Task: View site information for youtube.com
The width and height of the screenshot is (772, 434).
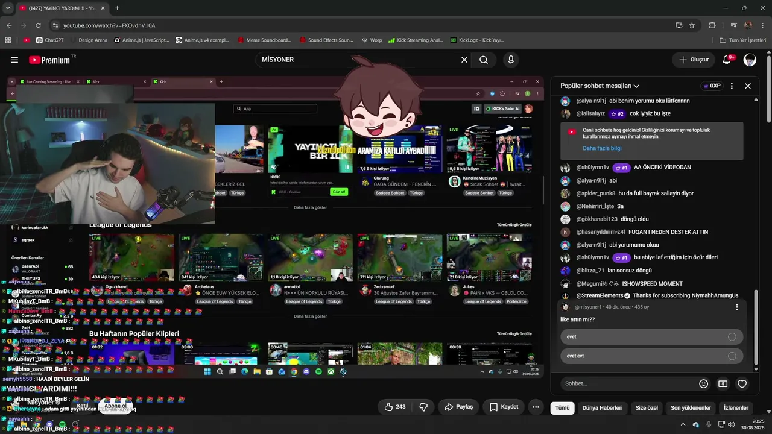Action: point(55,25)
